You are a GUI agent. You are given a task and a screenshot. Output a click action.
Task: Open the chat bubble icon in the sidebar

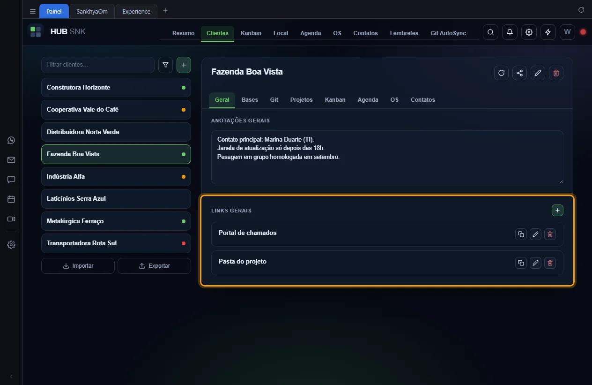[x=11, y=180]
